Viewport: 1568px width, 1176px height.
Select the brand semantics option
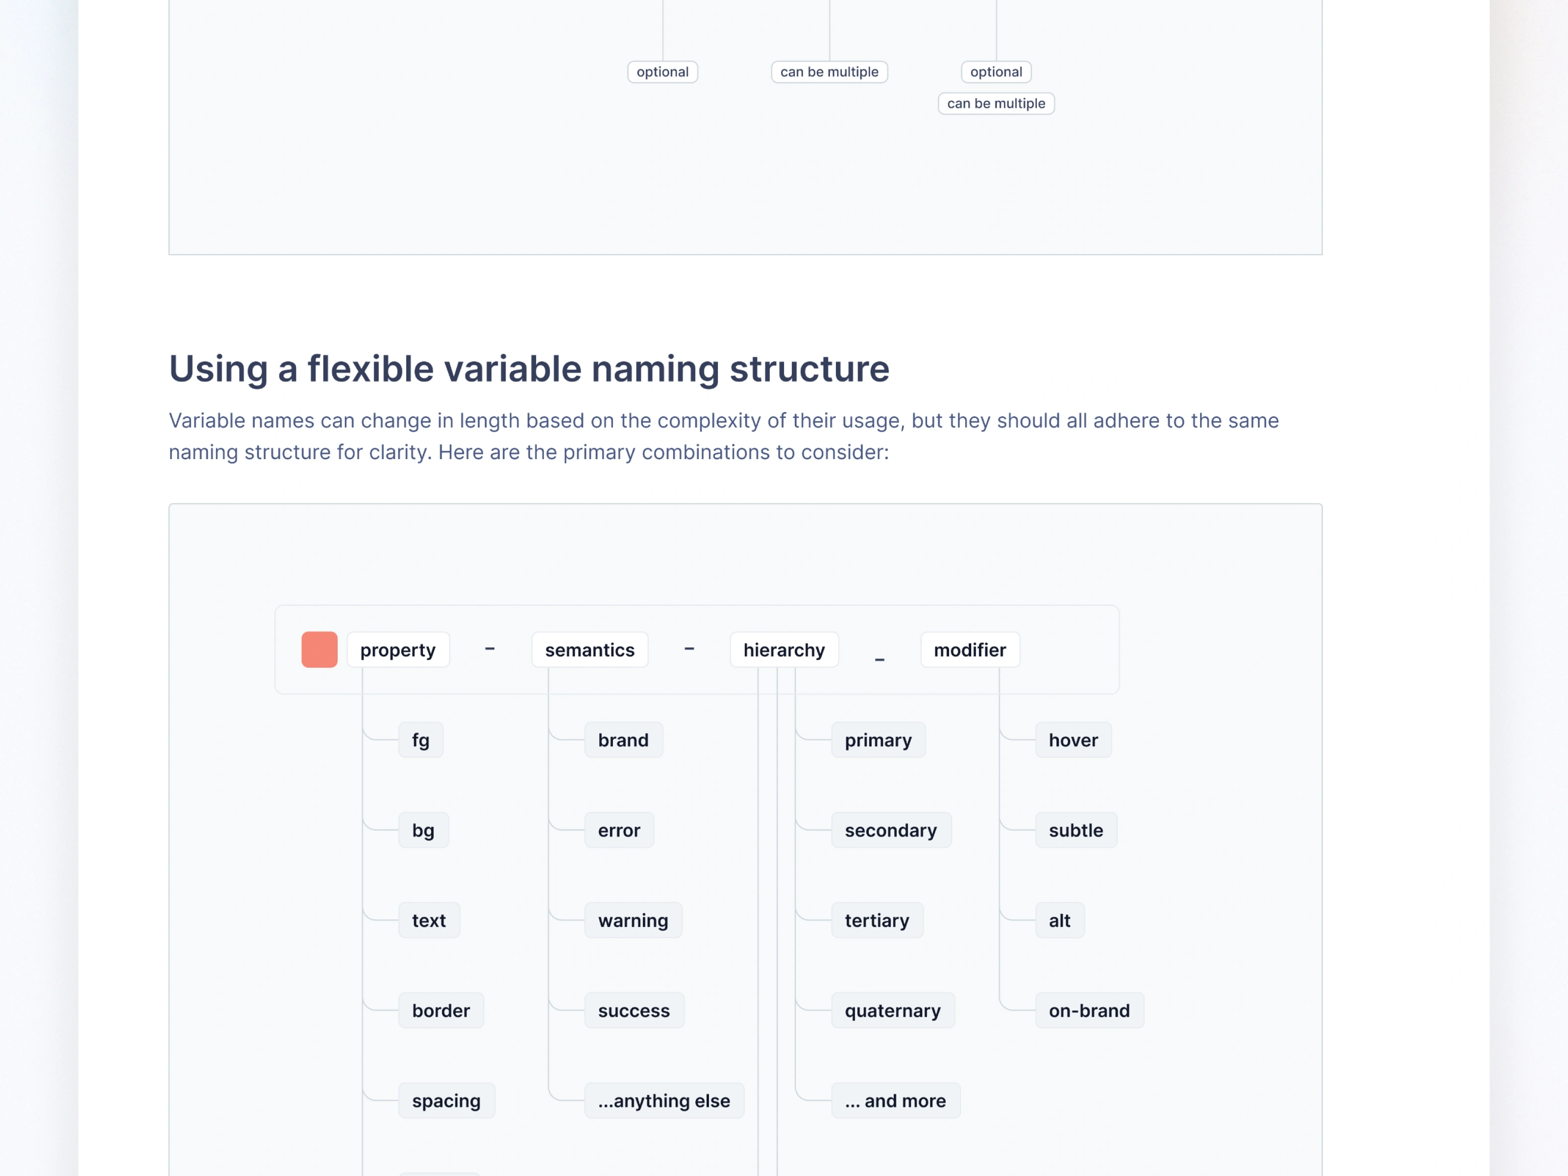tap(622, 740)
